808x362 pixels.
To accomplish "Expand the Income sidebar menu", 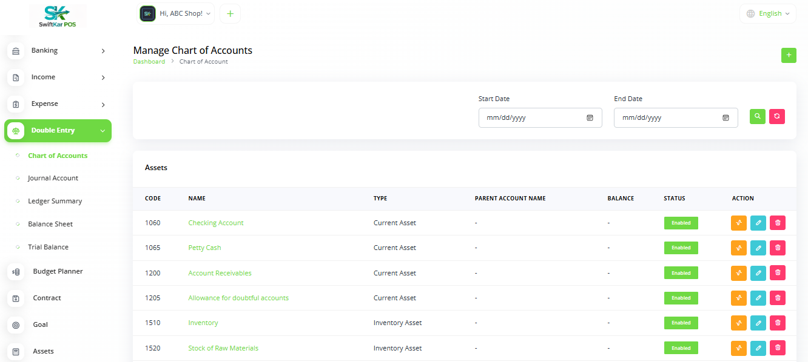I will tap(58, 77).
